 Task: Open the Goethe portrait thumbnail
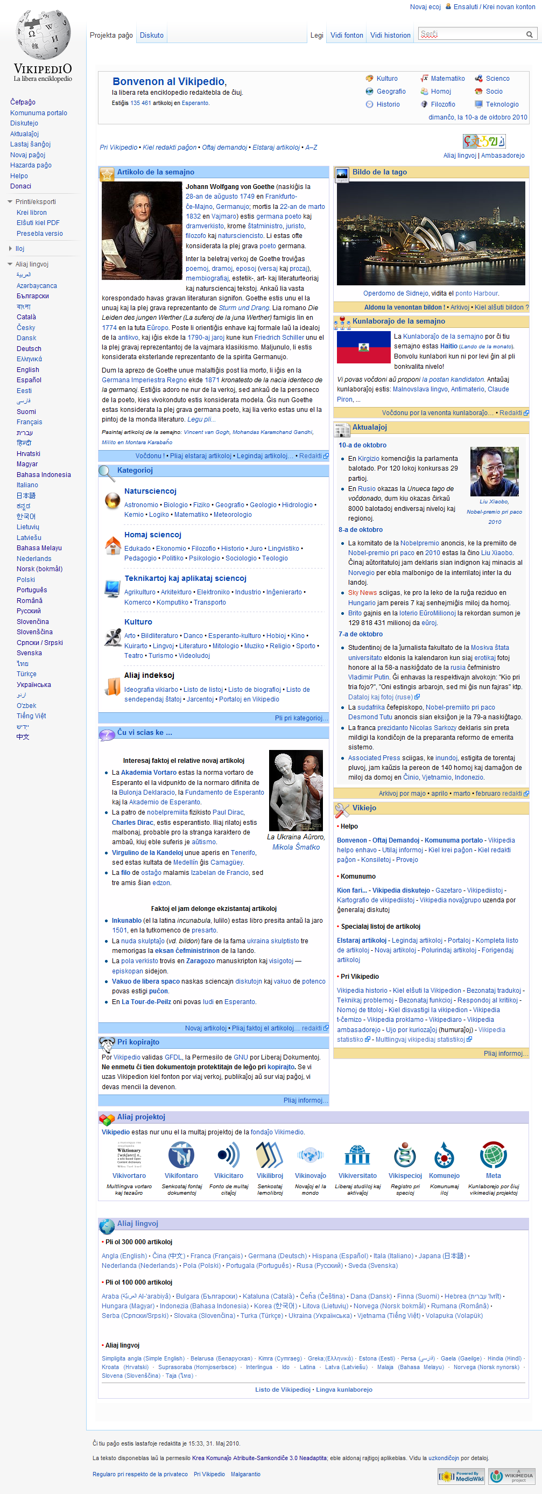142,231
